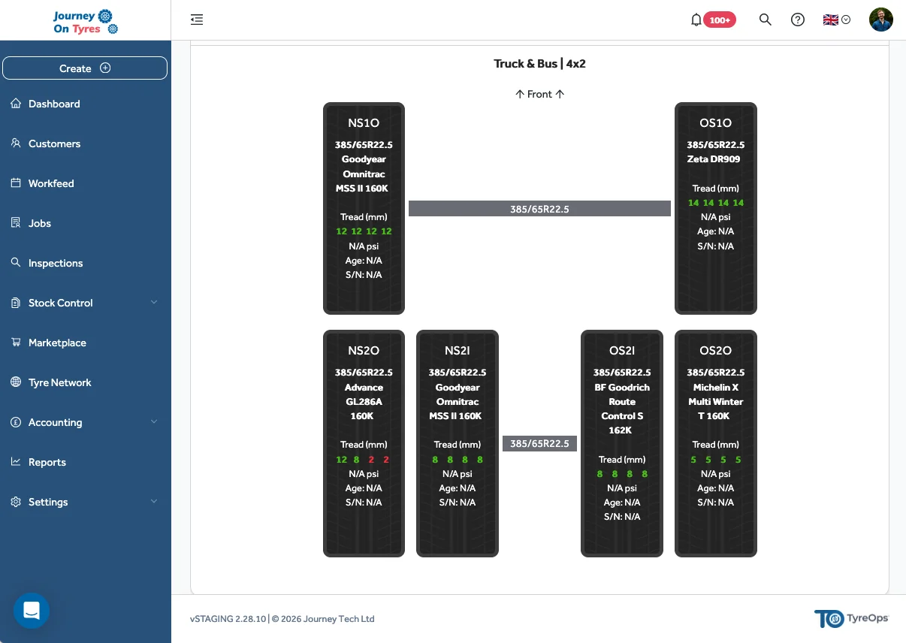Click the Settings gear icon
Image resolution: width=906 pixels, height=643 pixels.
(16, 502)
